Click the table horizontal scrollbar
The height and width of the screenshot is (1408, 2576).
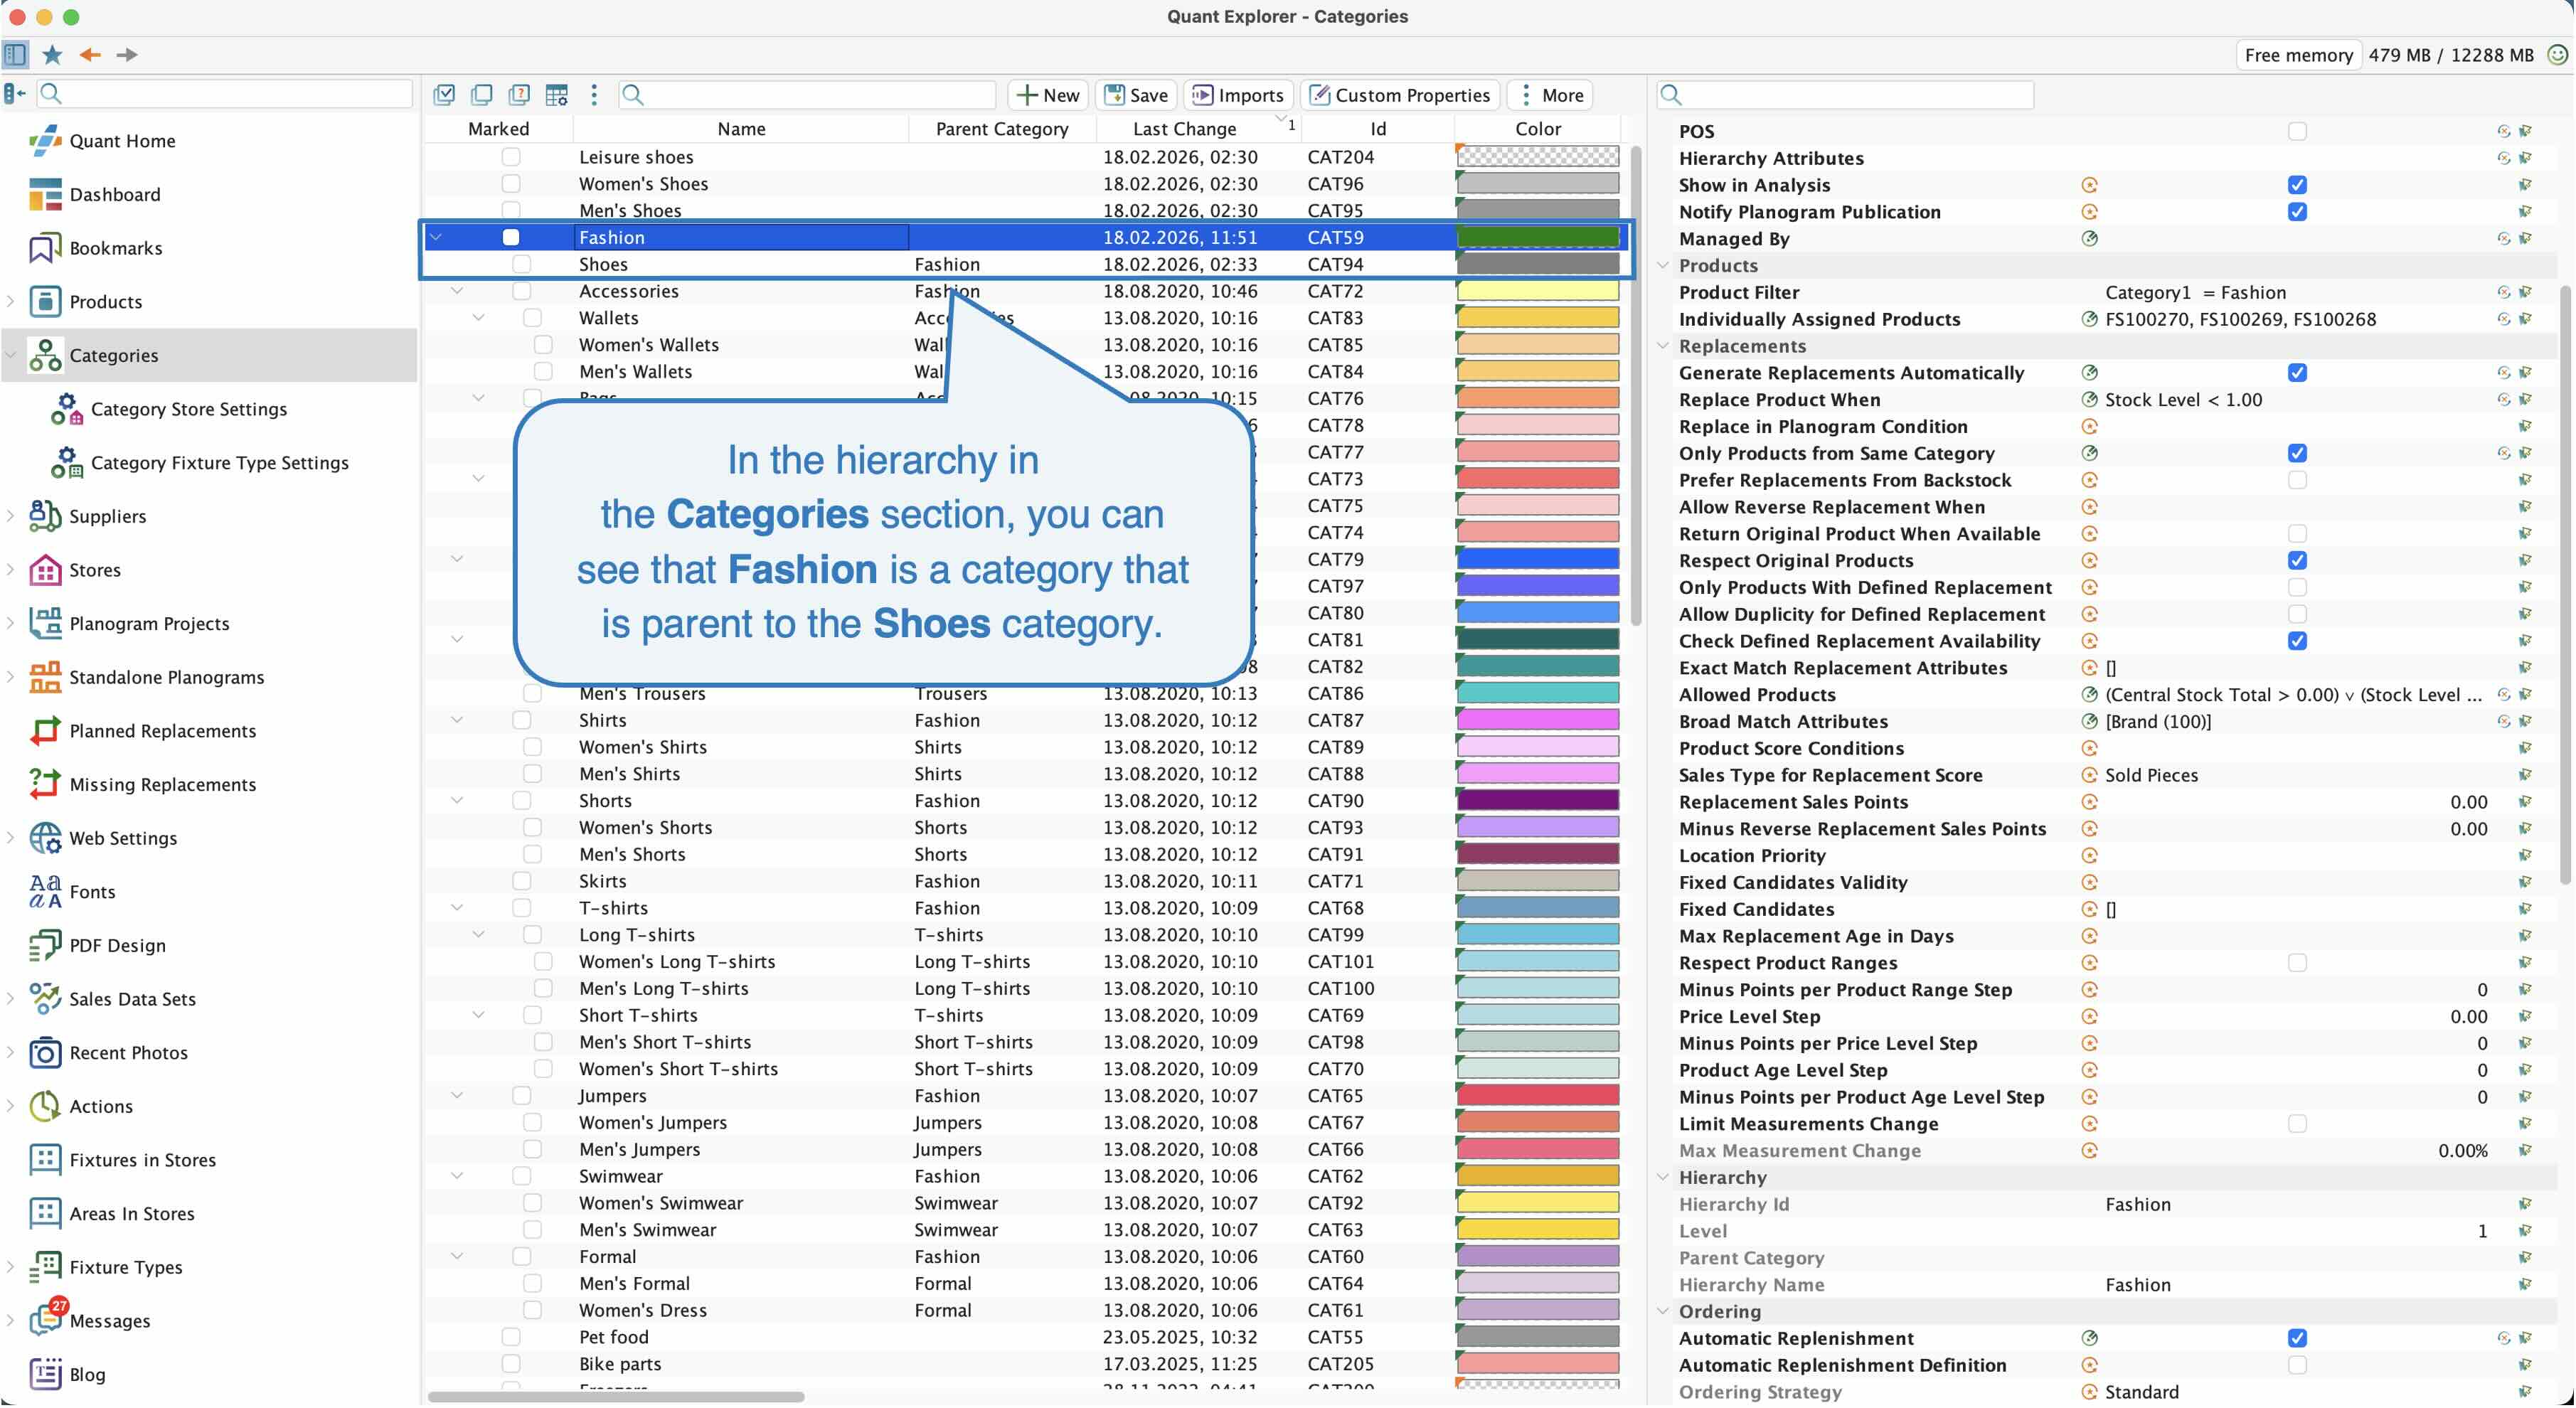tap(616, 1397)
